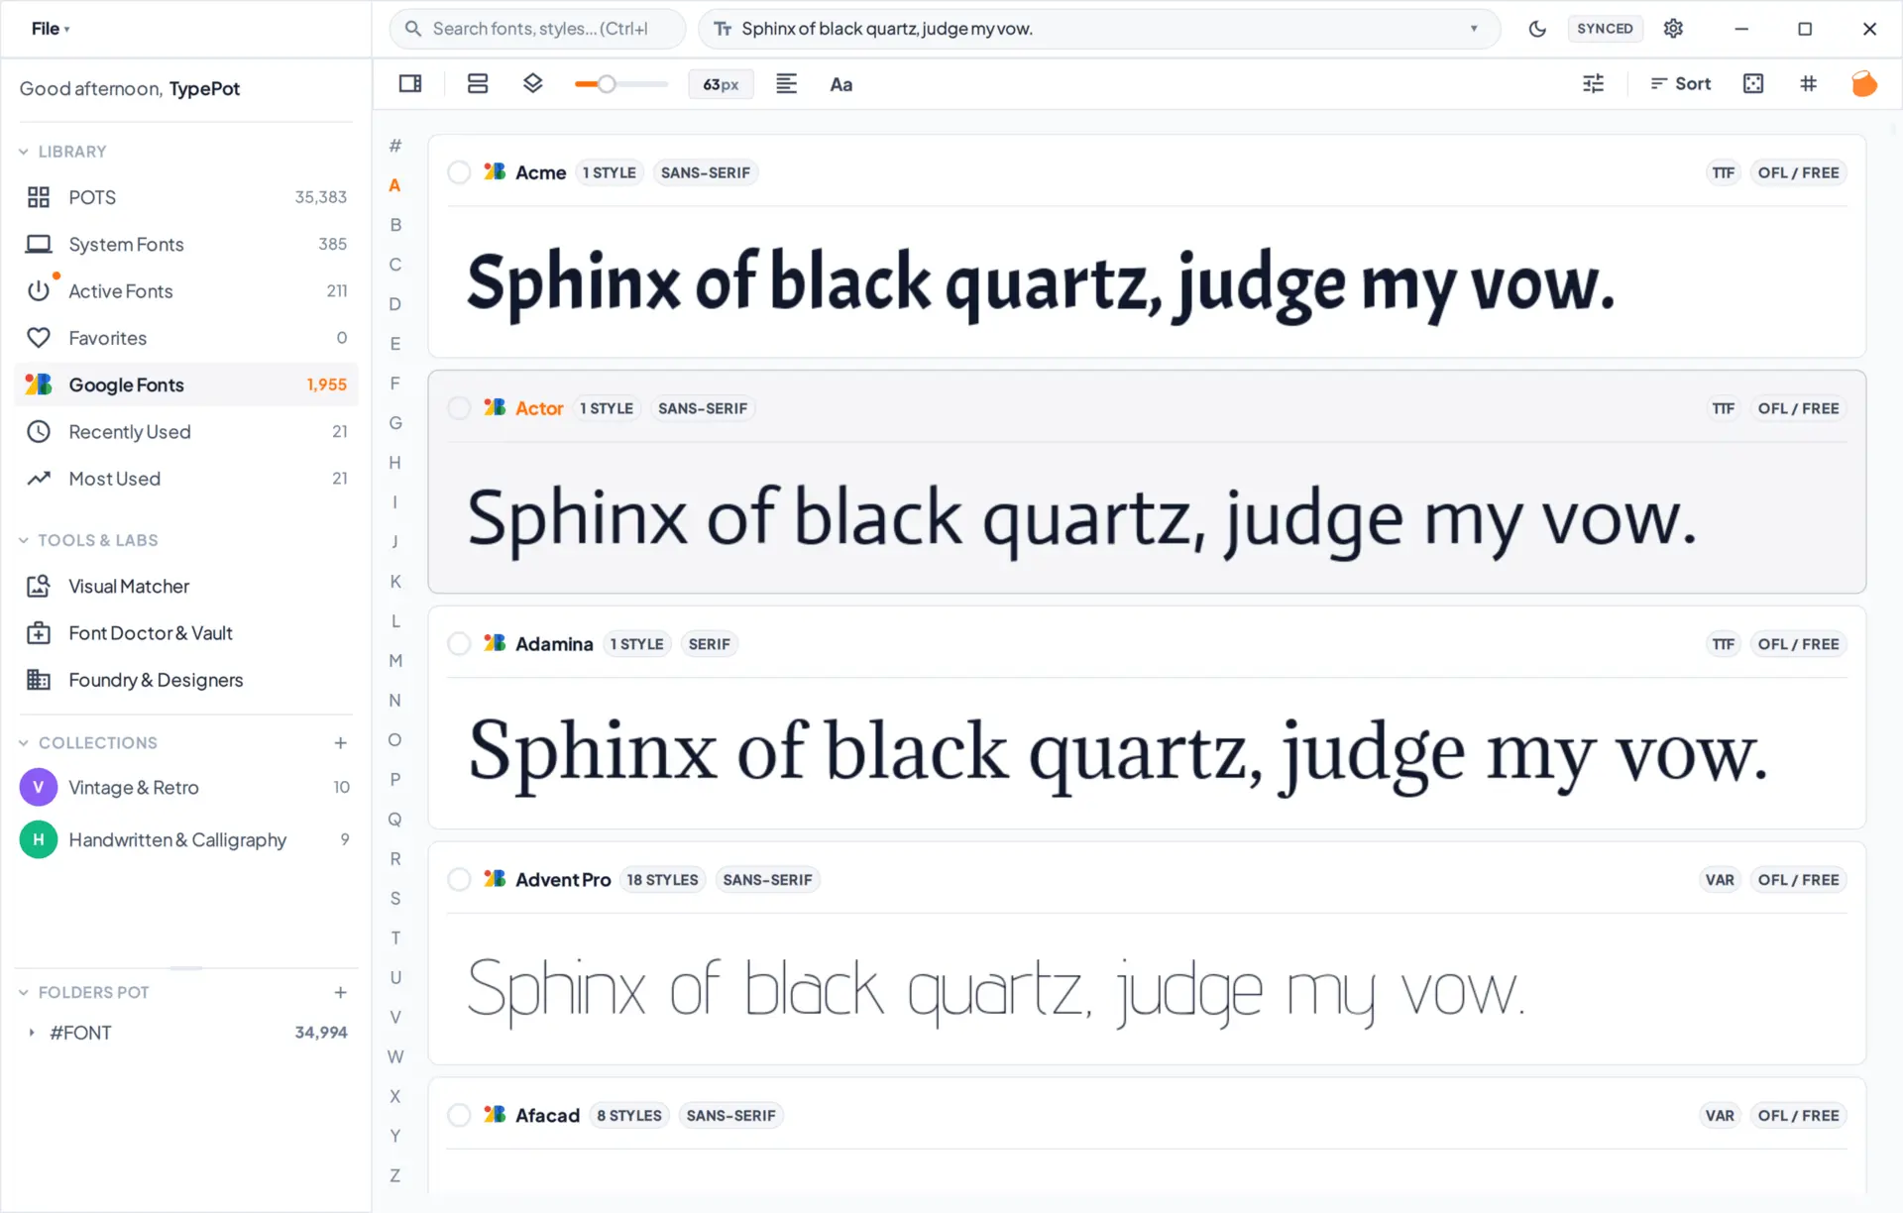
Task: Select the Acme font radio circle
Action: point(459,172)
